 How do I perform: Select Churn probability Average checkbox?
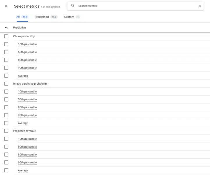point(6,76)
